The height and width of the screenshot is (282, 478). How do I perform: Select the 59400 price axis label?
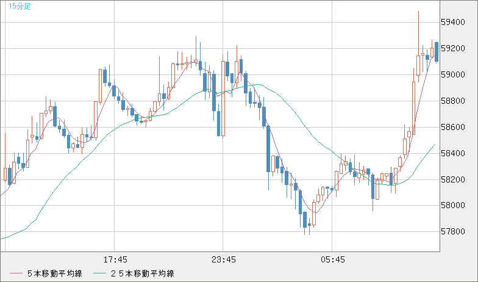[x=452, y=22]
